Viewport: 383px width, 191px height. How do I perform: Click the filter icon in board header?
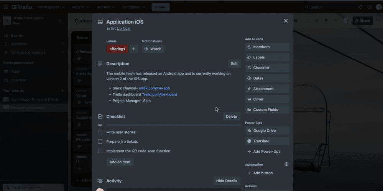[335, 21]
